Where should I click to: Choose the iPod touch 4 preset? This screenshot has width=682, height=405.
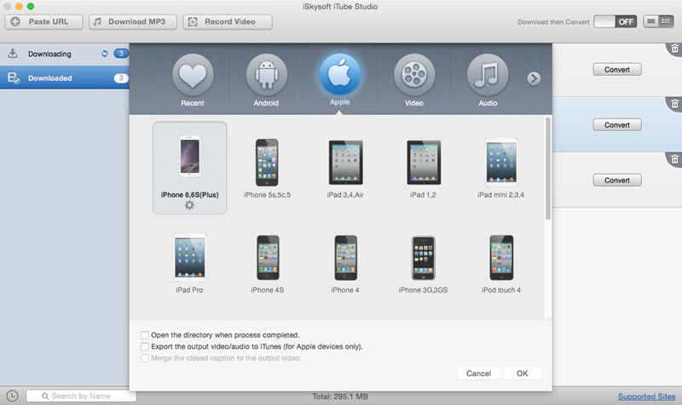501,263
